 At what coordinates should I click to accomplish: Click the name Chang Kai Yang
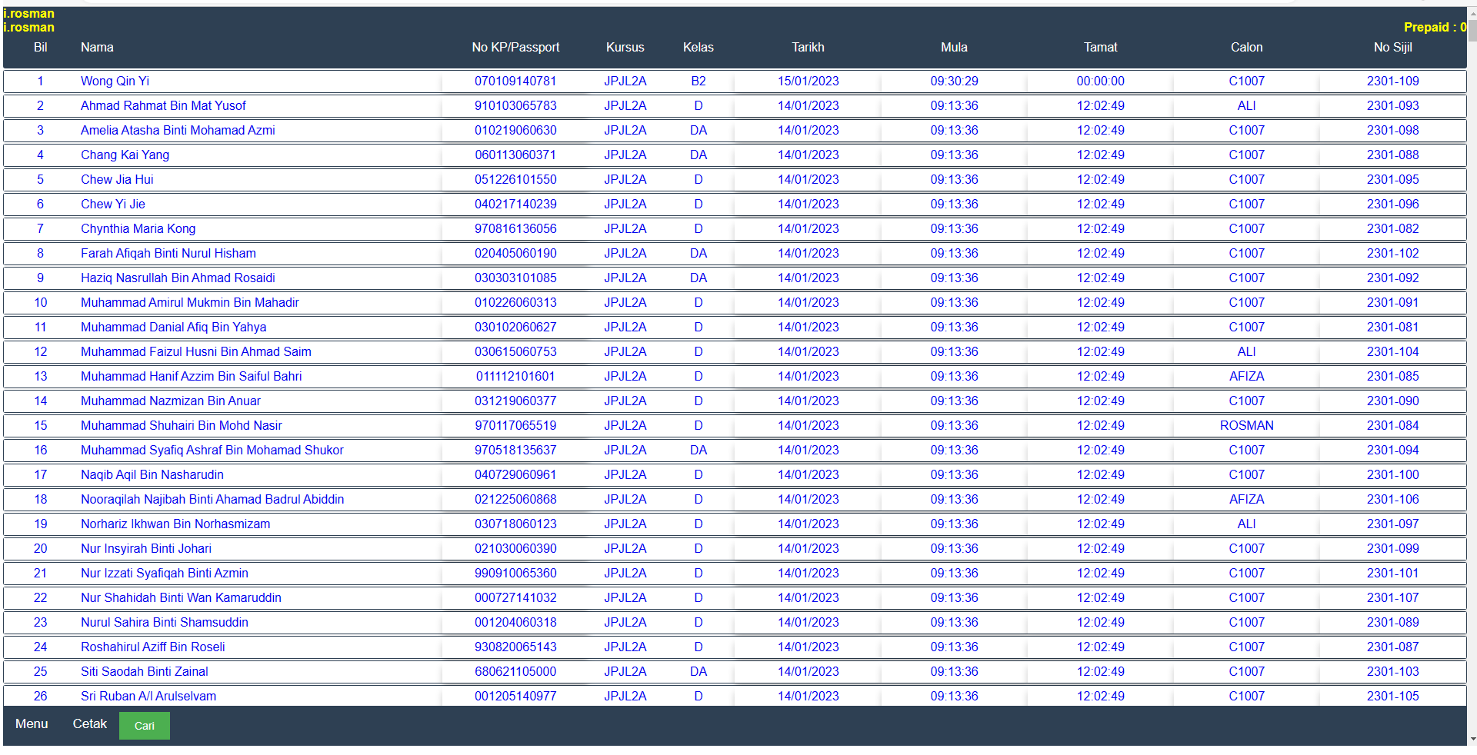pos(125,155)
